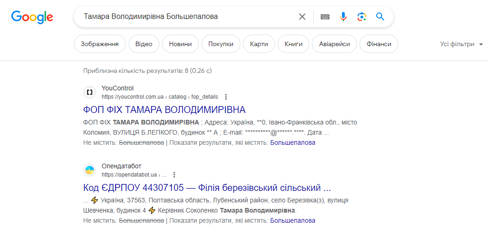Image resolution: width=488 pixels, height=237 pixels.
Task: Switch to the Покупки filter
Action: 221,44
